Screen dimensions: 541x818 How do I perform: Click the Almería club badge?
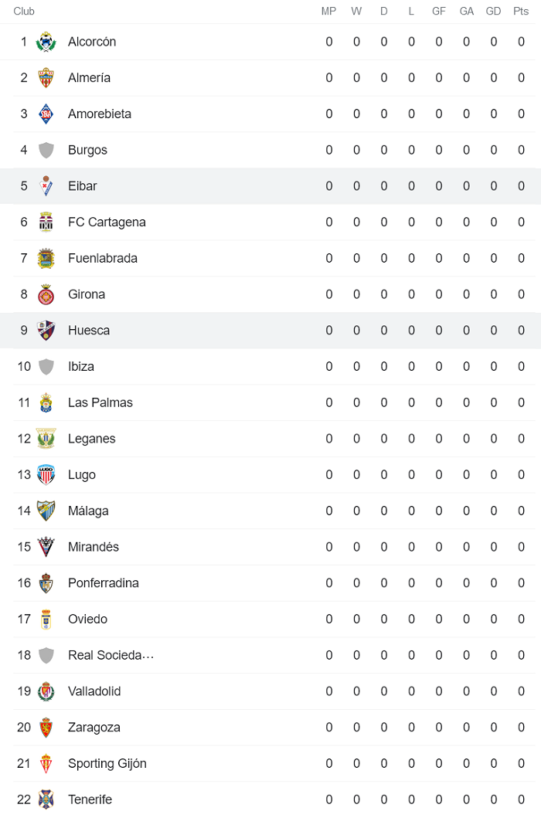coord(46,77)
